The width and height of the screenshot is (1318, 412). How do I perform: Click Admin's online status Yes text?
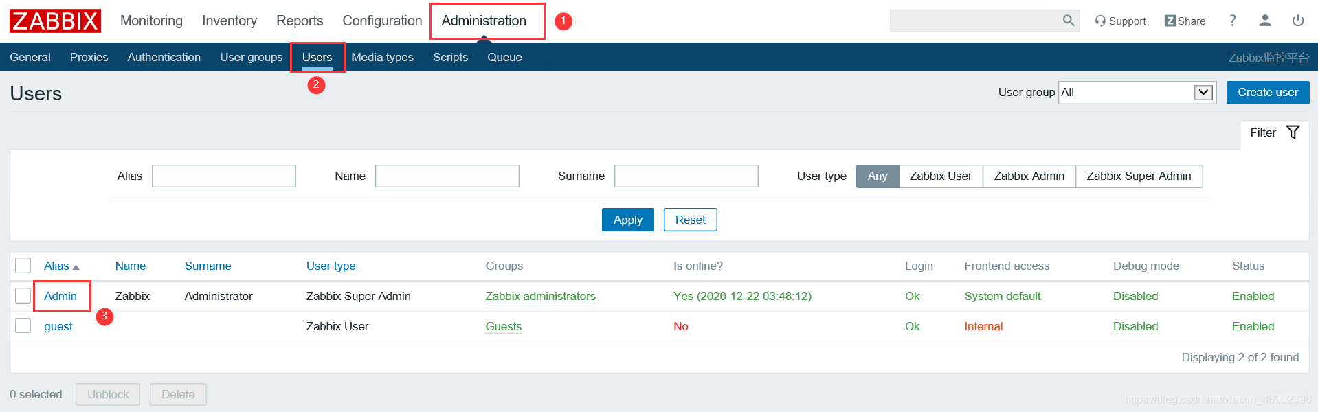coord(742,296)
